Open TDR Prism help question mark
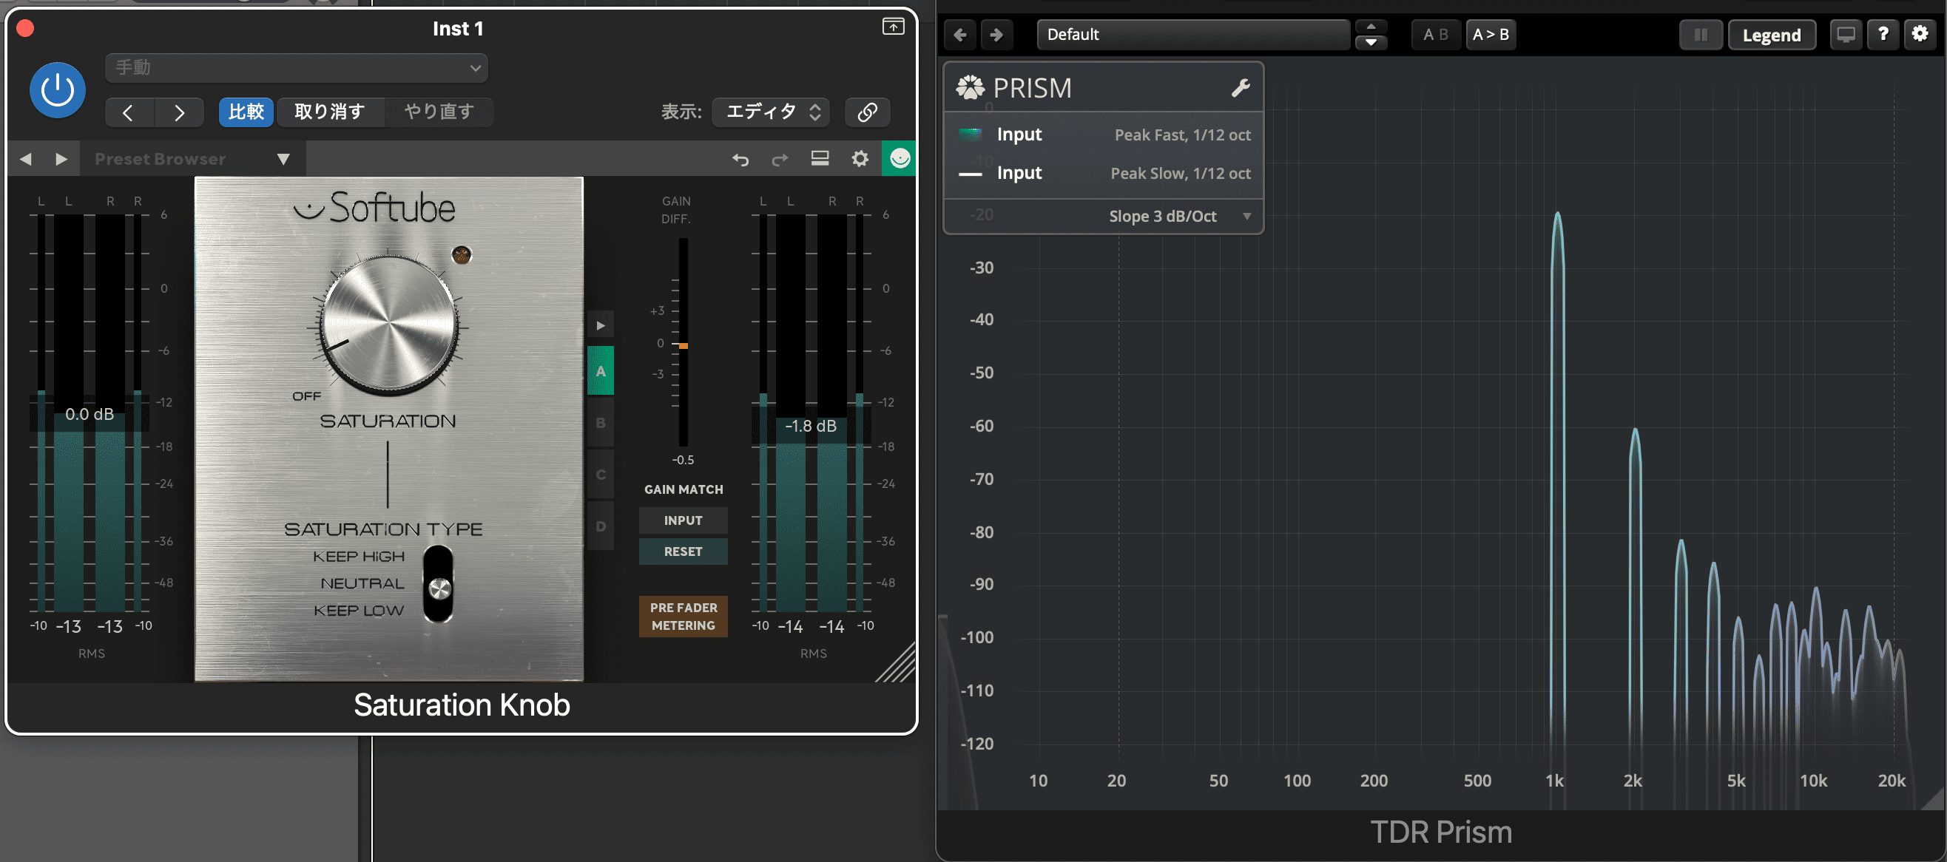Viewport: 1947px width, 862px height. [1882, 35]
